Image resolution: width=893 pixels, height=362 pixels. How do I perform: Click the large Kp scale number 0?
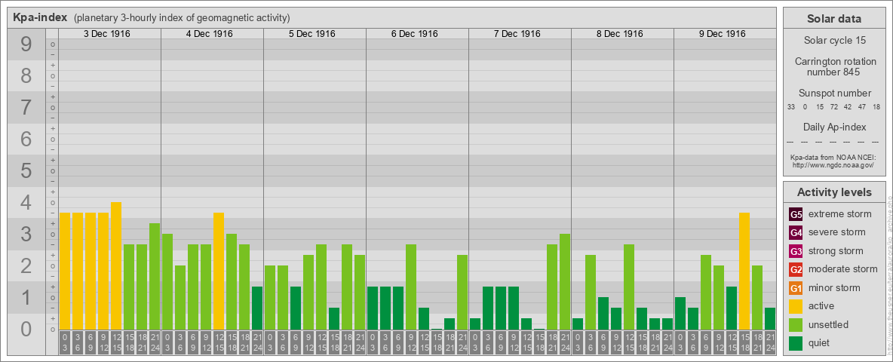(x=26, y=329)
